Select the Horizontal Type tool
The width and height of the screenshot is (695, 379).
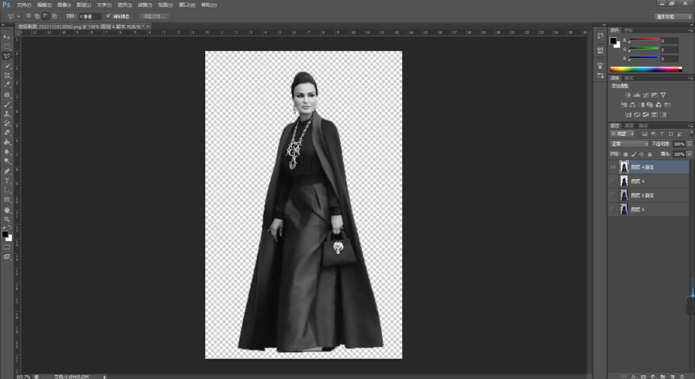[x=7, y=181]
